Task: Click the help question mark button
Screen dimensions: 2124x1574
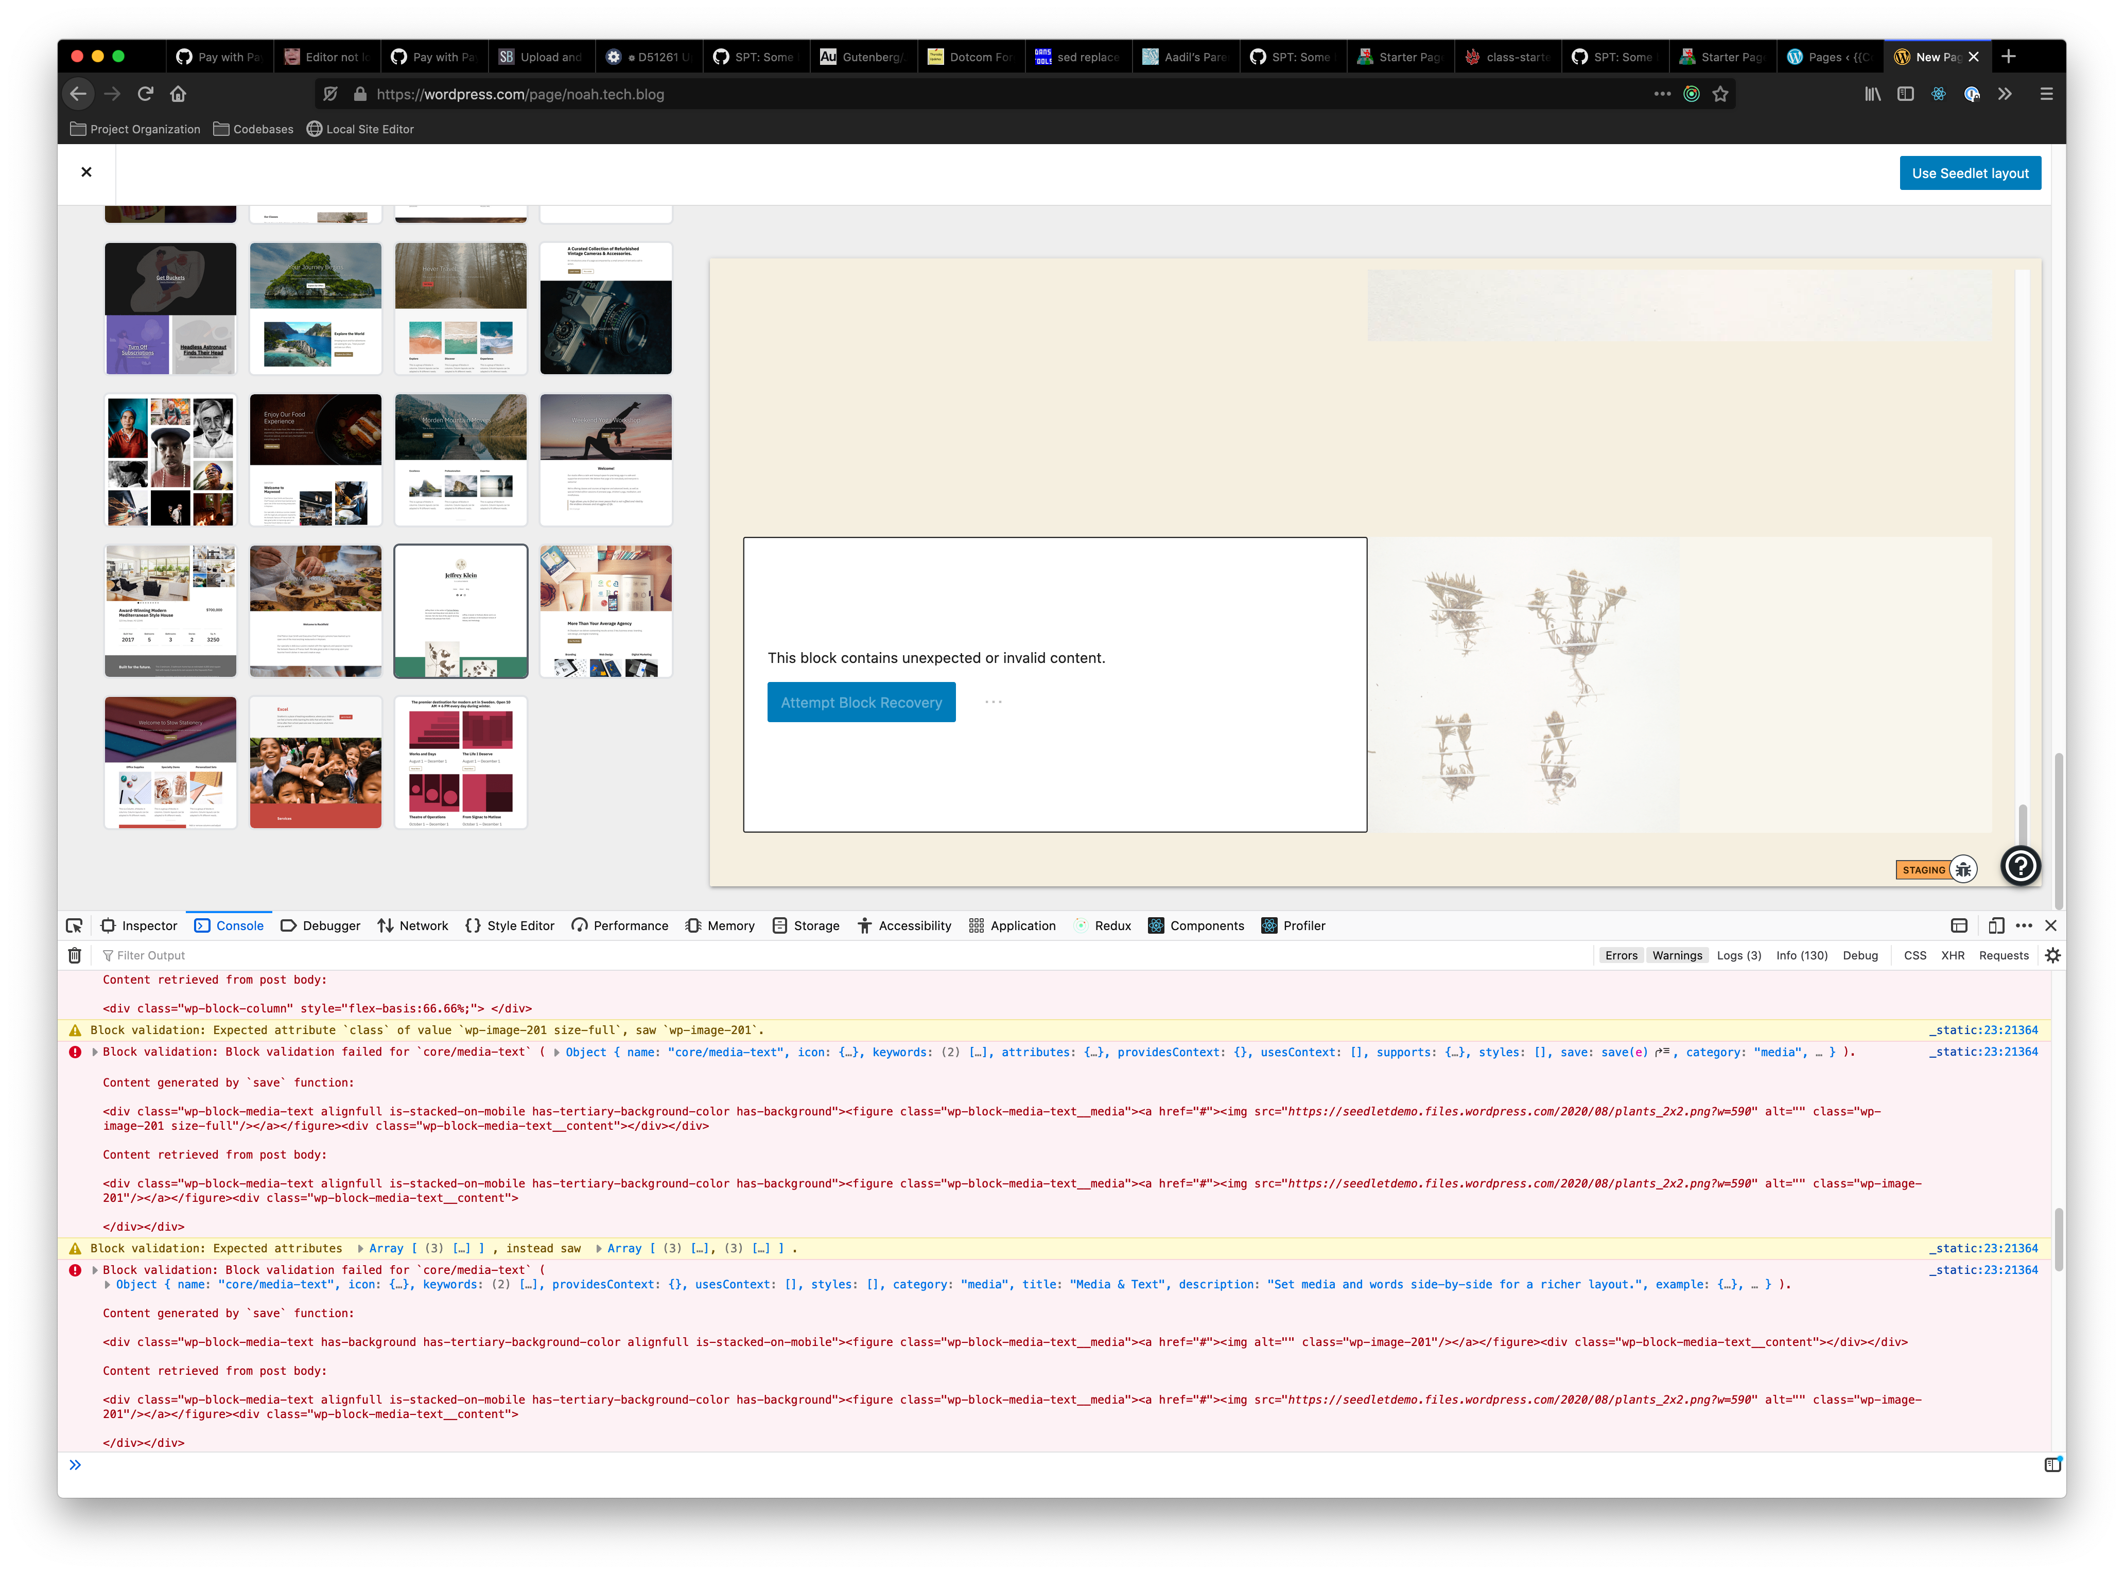Action: (x=2020, y=865)
